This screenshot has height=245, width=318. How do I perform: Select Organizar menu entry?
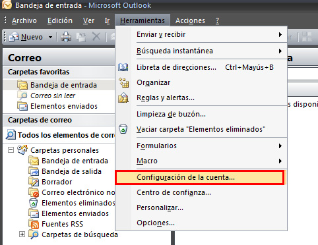click(201, 82)
